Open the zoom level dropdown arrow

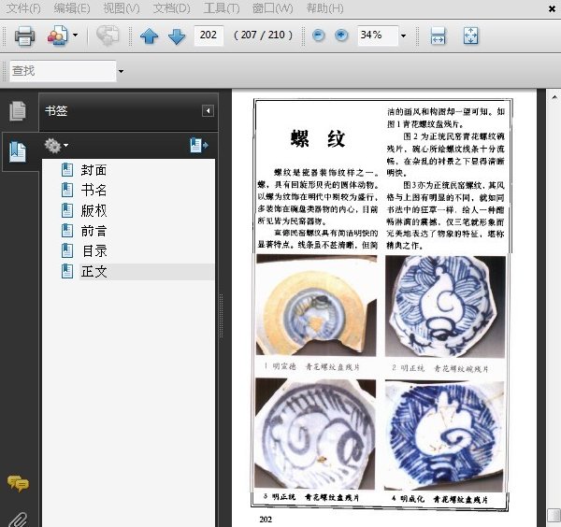tap(404, 36)
